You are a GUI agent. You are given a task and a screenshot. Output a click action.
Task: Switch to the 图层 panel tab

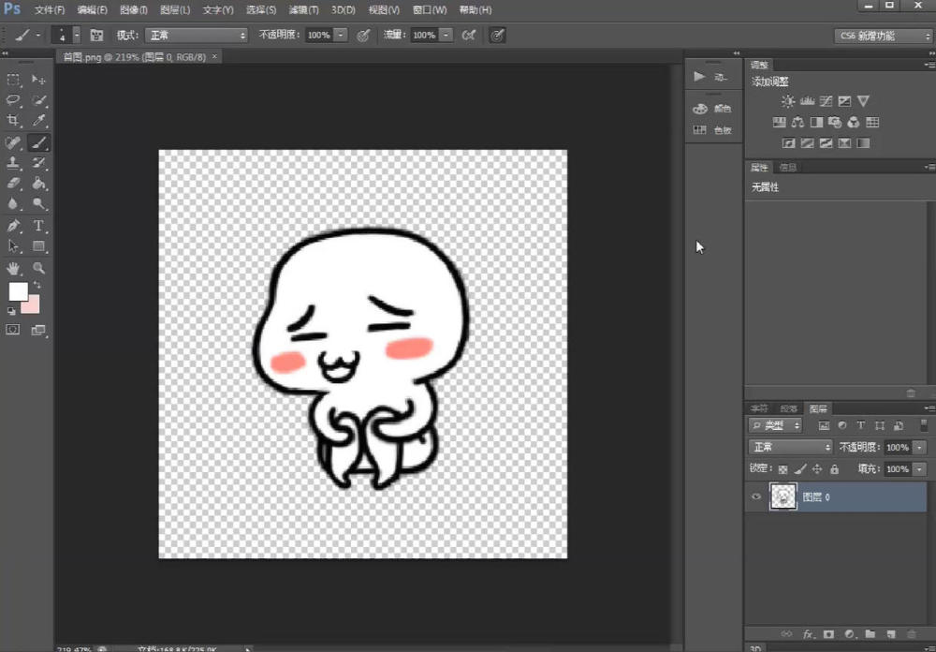818,408
